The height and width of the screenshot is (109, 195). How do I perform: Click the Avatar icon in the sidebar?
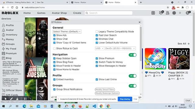pos(3,30)
